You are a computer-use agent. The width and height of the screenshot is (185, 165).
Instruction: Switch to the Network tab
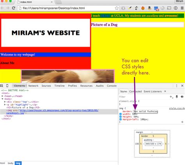(x=33, y=86)
